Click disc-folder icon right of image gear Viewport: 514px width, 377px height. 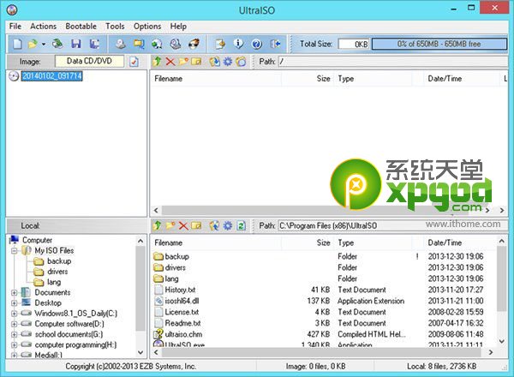pyautogui.click(x=241, y=62)
